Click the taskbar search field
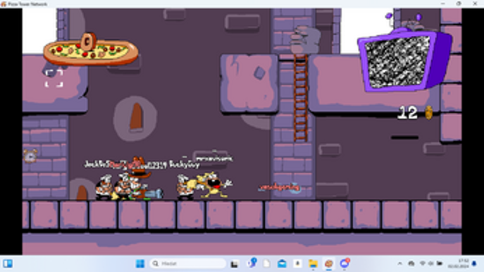The height and width of the screenshot is (272, 484). point(188,264)
